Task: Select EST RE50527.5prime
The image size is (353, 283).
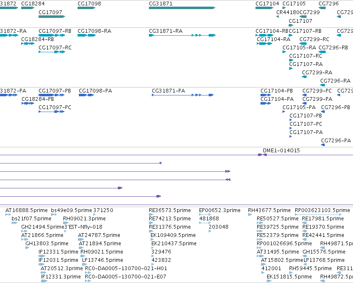Action: (260, 223)
